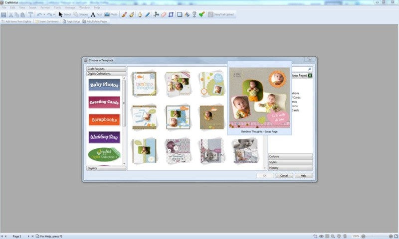Click the Cancel button
This screenshot has width=399, height=239.
(284, 175)
